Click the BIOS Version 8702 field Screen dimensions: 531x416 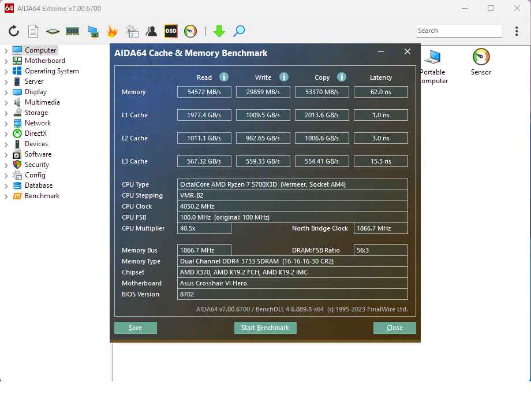[x=292, y=294]
